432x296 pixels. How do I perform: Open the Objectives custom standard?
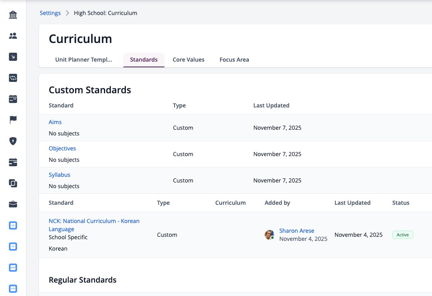click(x=62, y=148)
